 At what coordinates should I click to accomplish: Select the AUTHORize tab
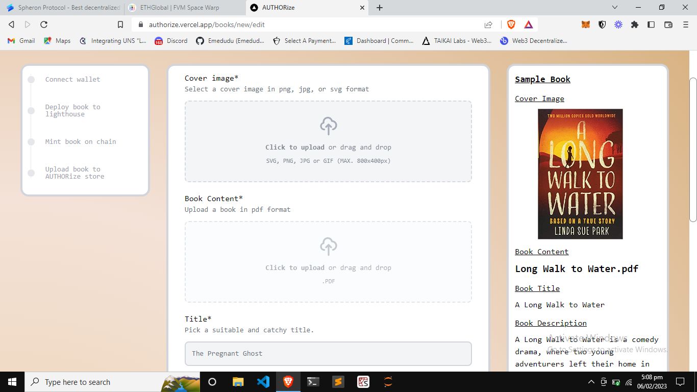click(x=307, y=8)
